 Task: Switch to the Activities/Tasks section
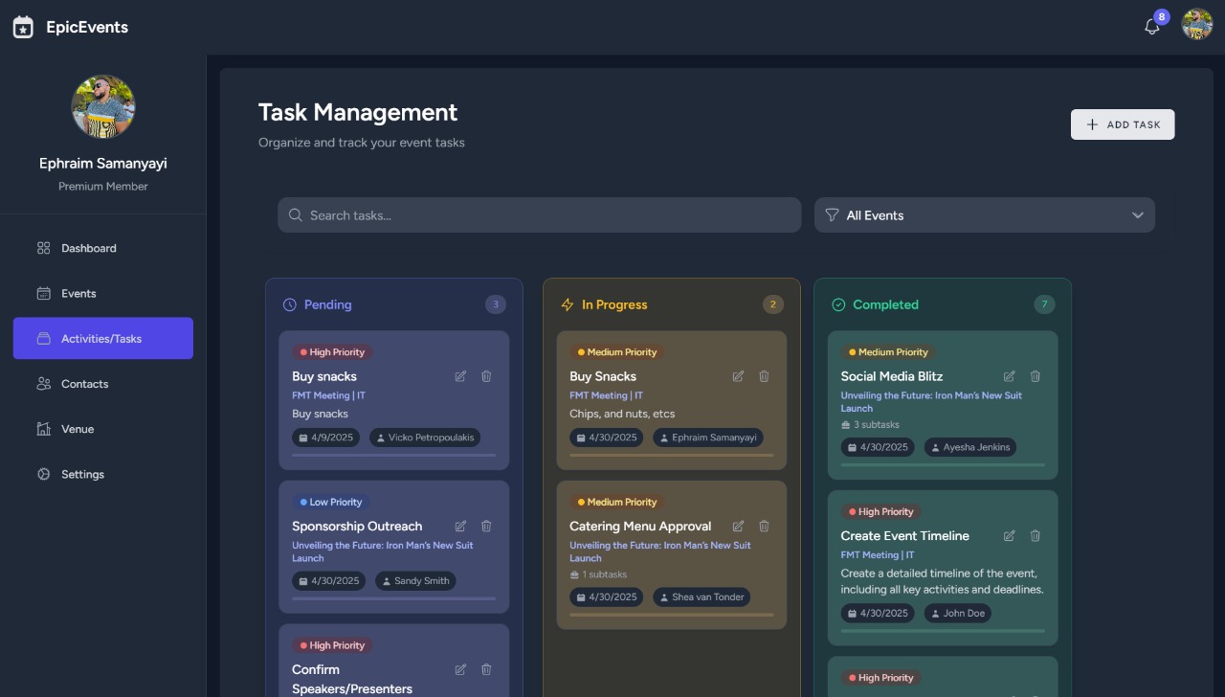[x=102, y=338]
